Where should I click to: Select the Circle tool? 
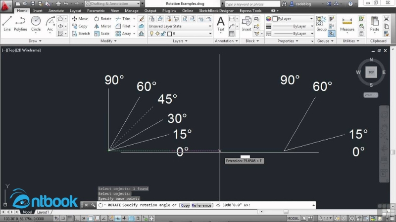click(x=36, y=23)
